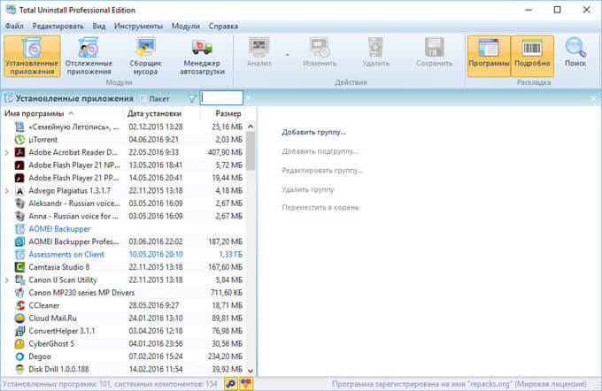Image resolution: width=602 pixels, height=391 pixels.
Task: Sort by Размер column header
Action: pyautogui.click(x=223, y=113)
